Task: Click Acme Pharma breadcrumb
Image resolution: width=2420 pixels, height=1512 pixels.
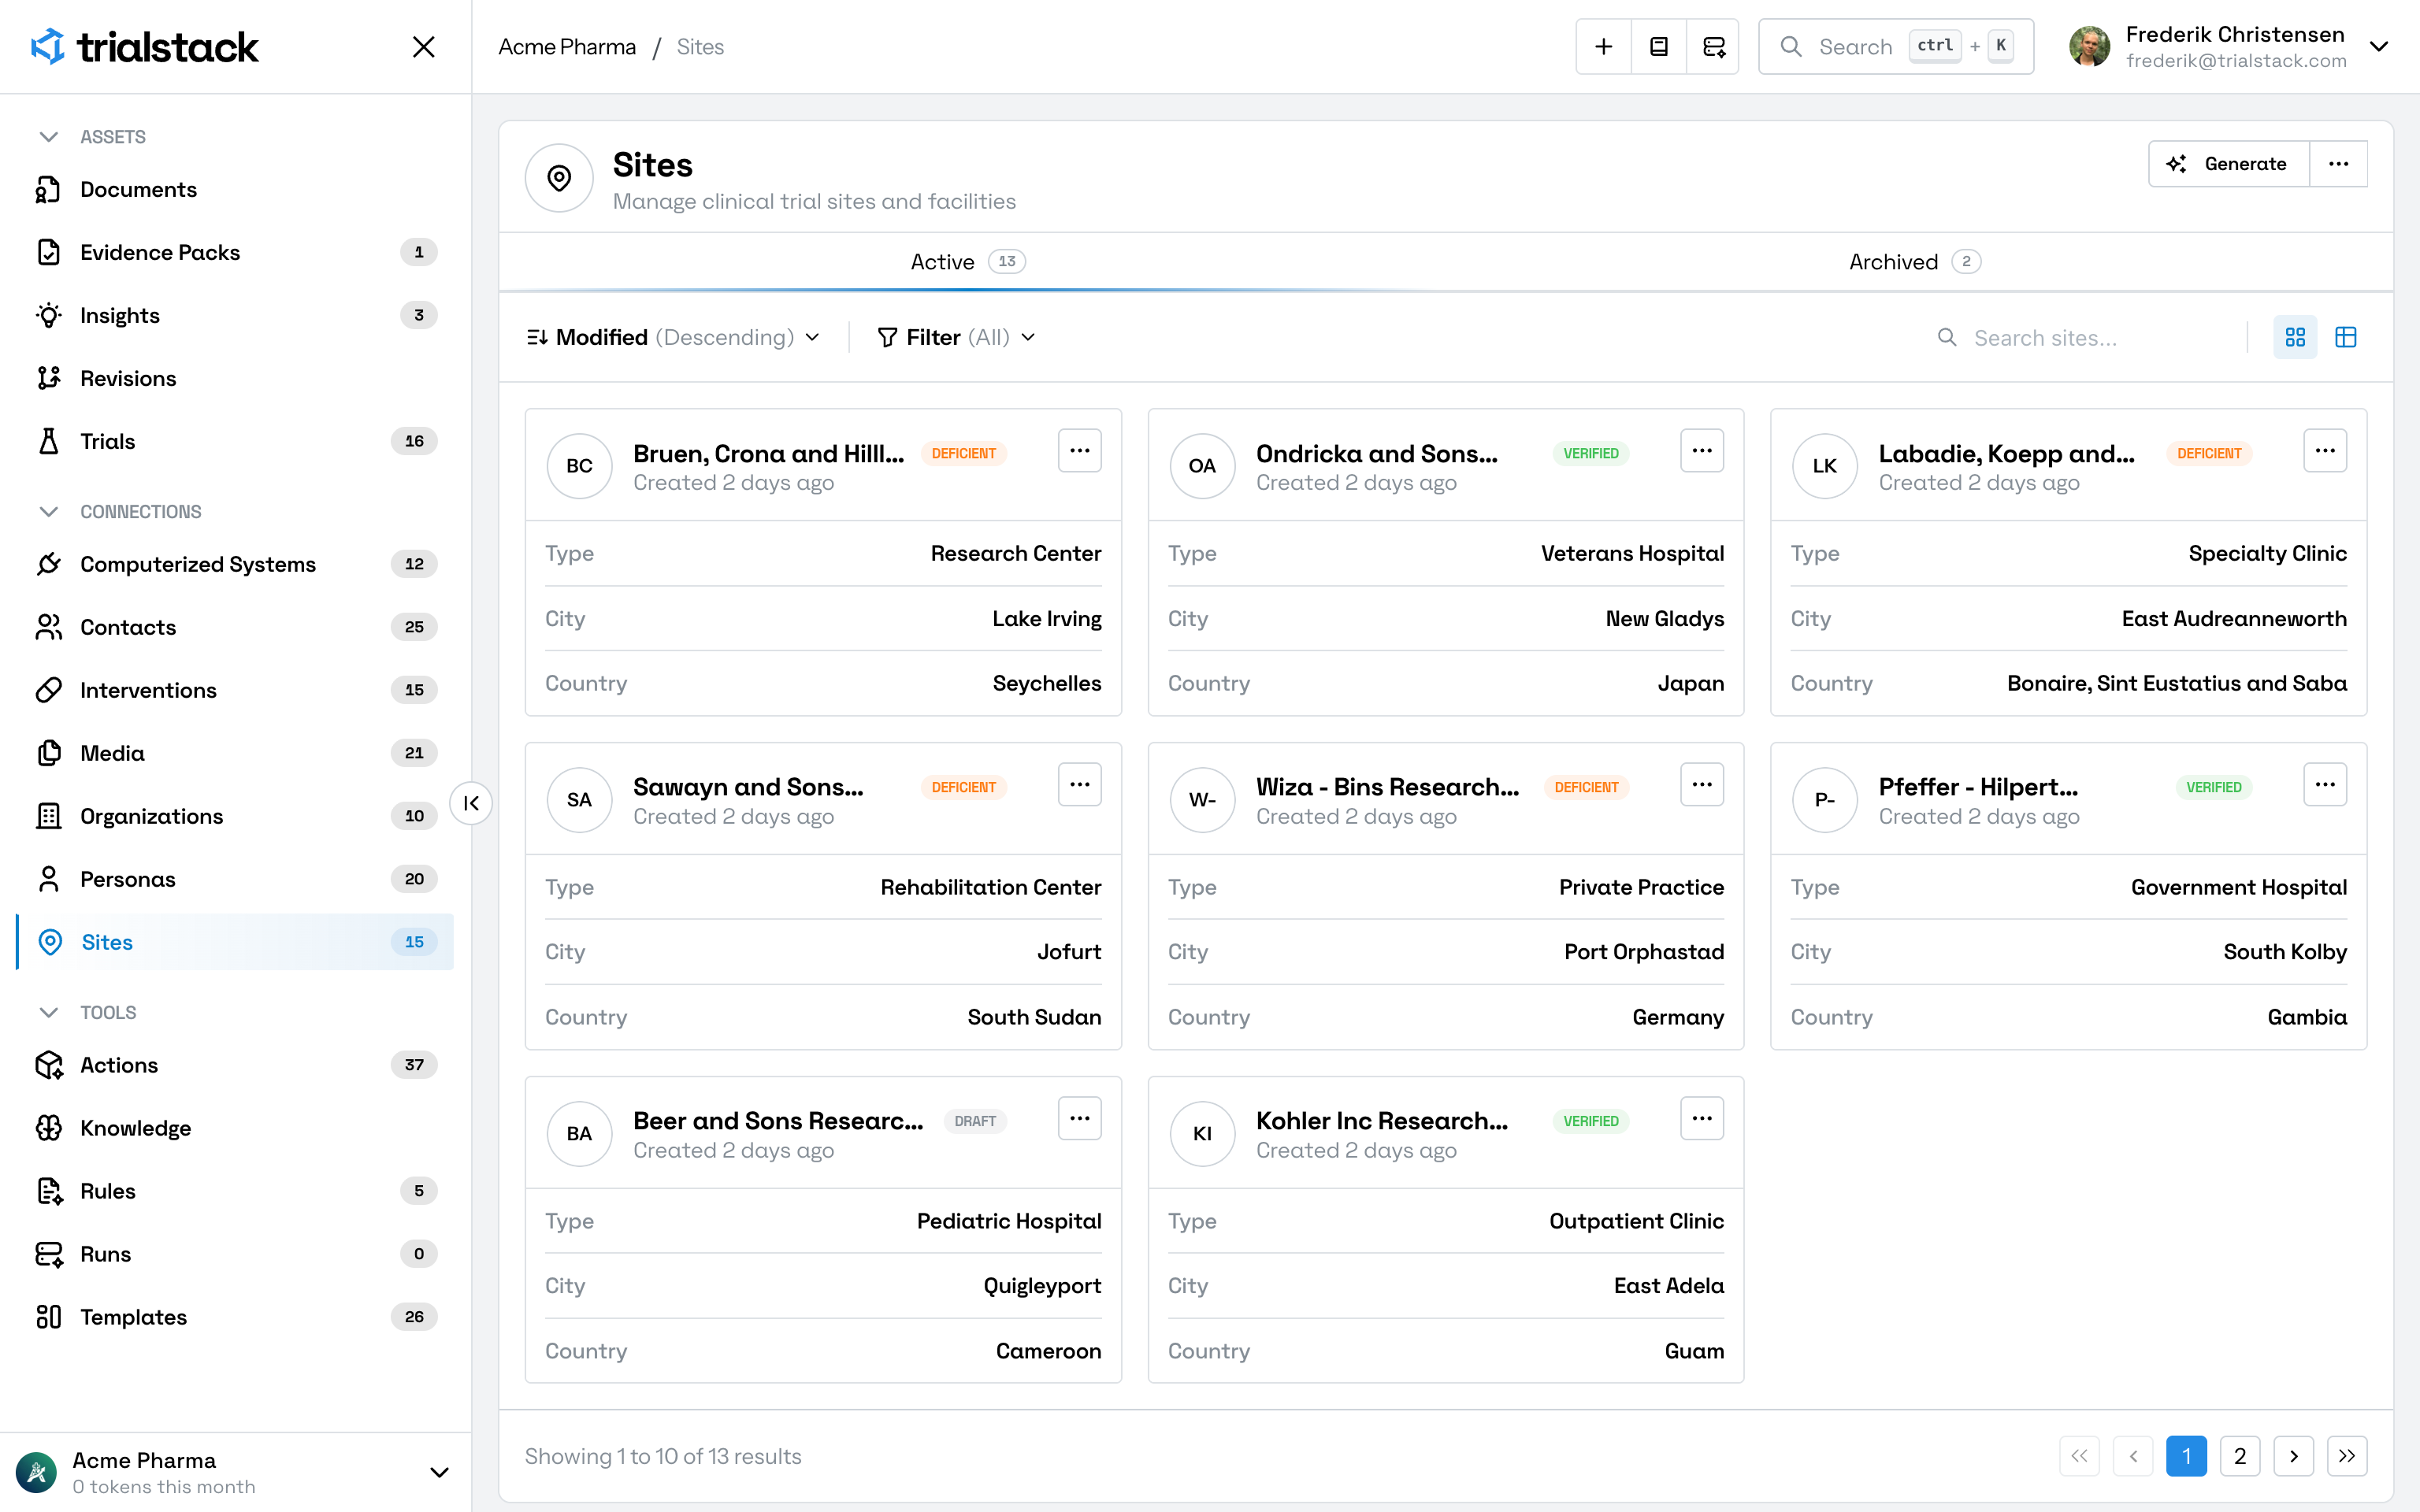Action: [567, 47]
